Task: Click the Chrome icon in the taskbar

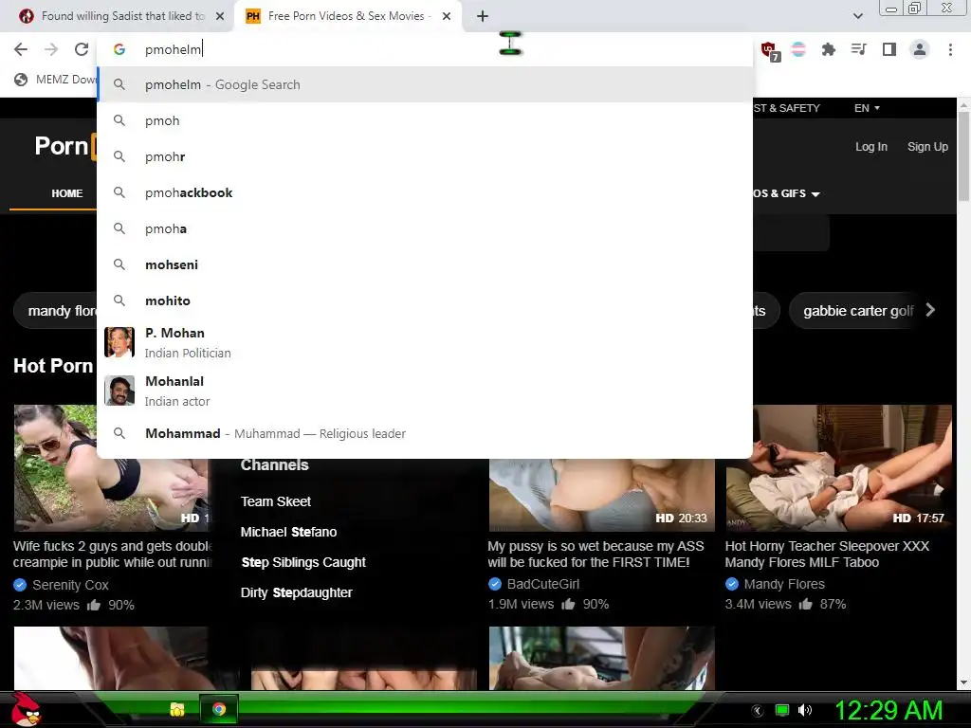Action: (219, 709)
